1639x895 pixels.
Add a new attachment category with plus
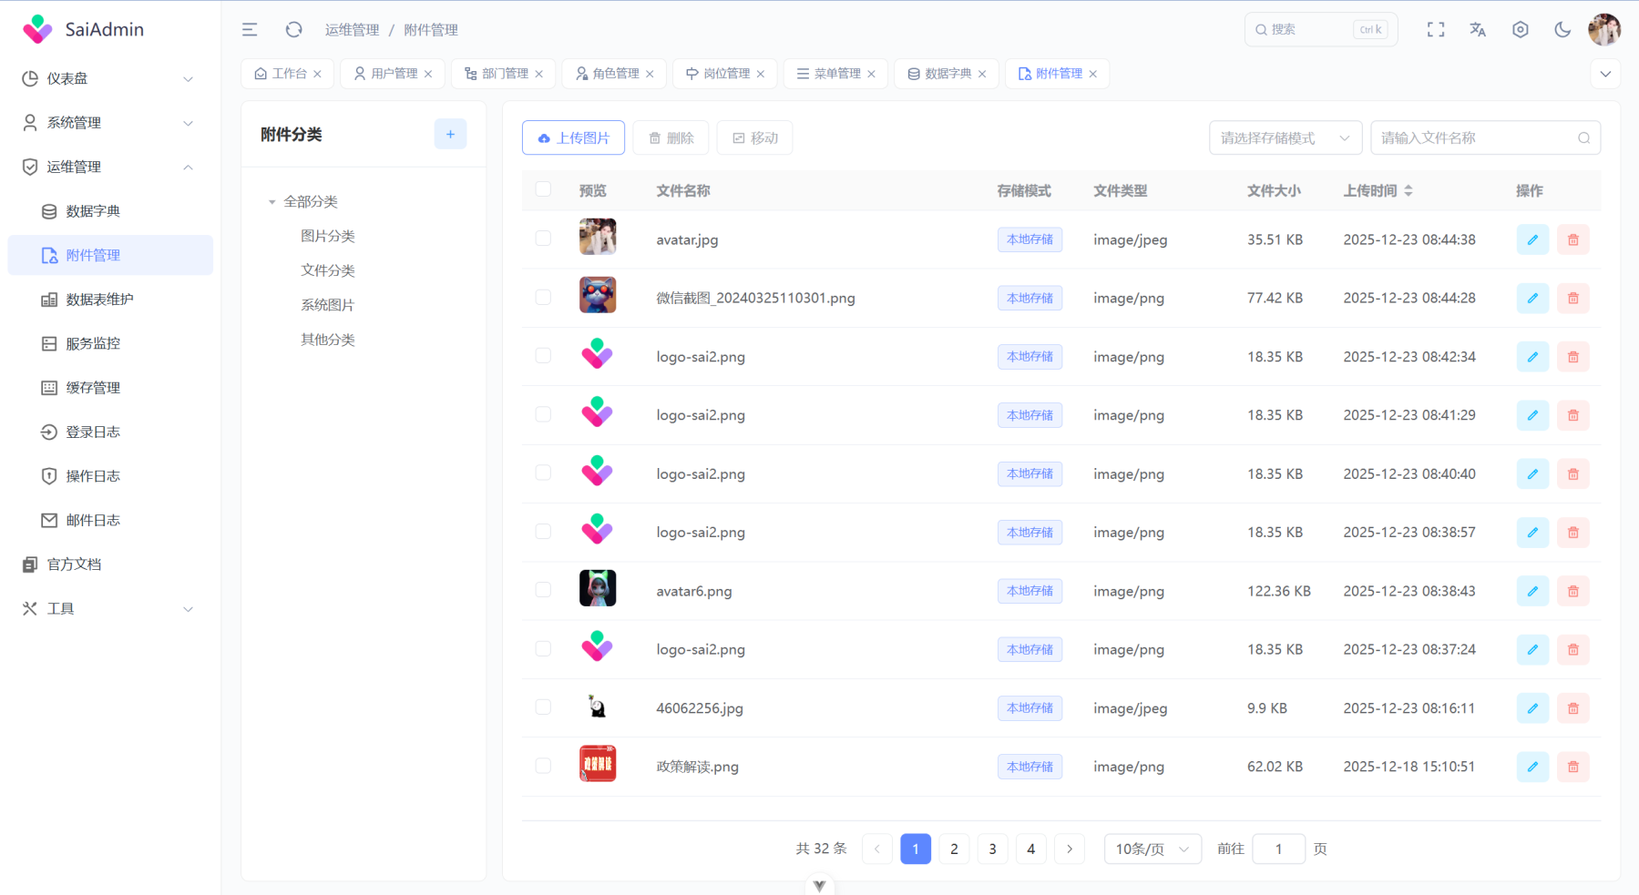point(450,135)
